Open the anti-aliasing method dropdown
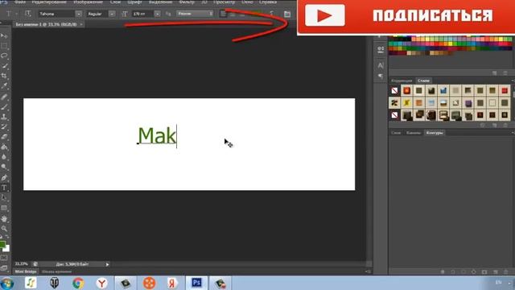Viewport: 515px width, 290px height. (x=195, y=14)
